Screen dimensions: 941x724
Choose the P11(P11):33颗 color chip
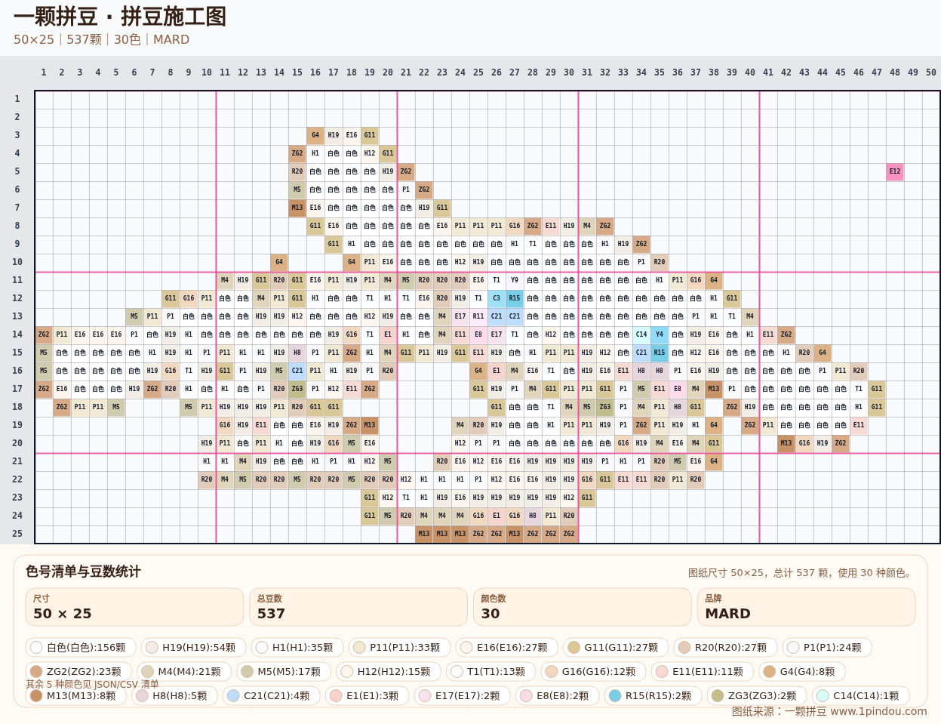(399, 648)
